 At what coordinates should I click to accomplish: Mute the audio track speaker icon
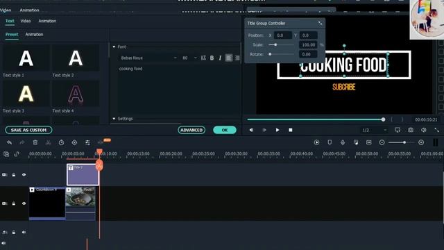click(x=24, y=232)
